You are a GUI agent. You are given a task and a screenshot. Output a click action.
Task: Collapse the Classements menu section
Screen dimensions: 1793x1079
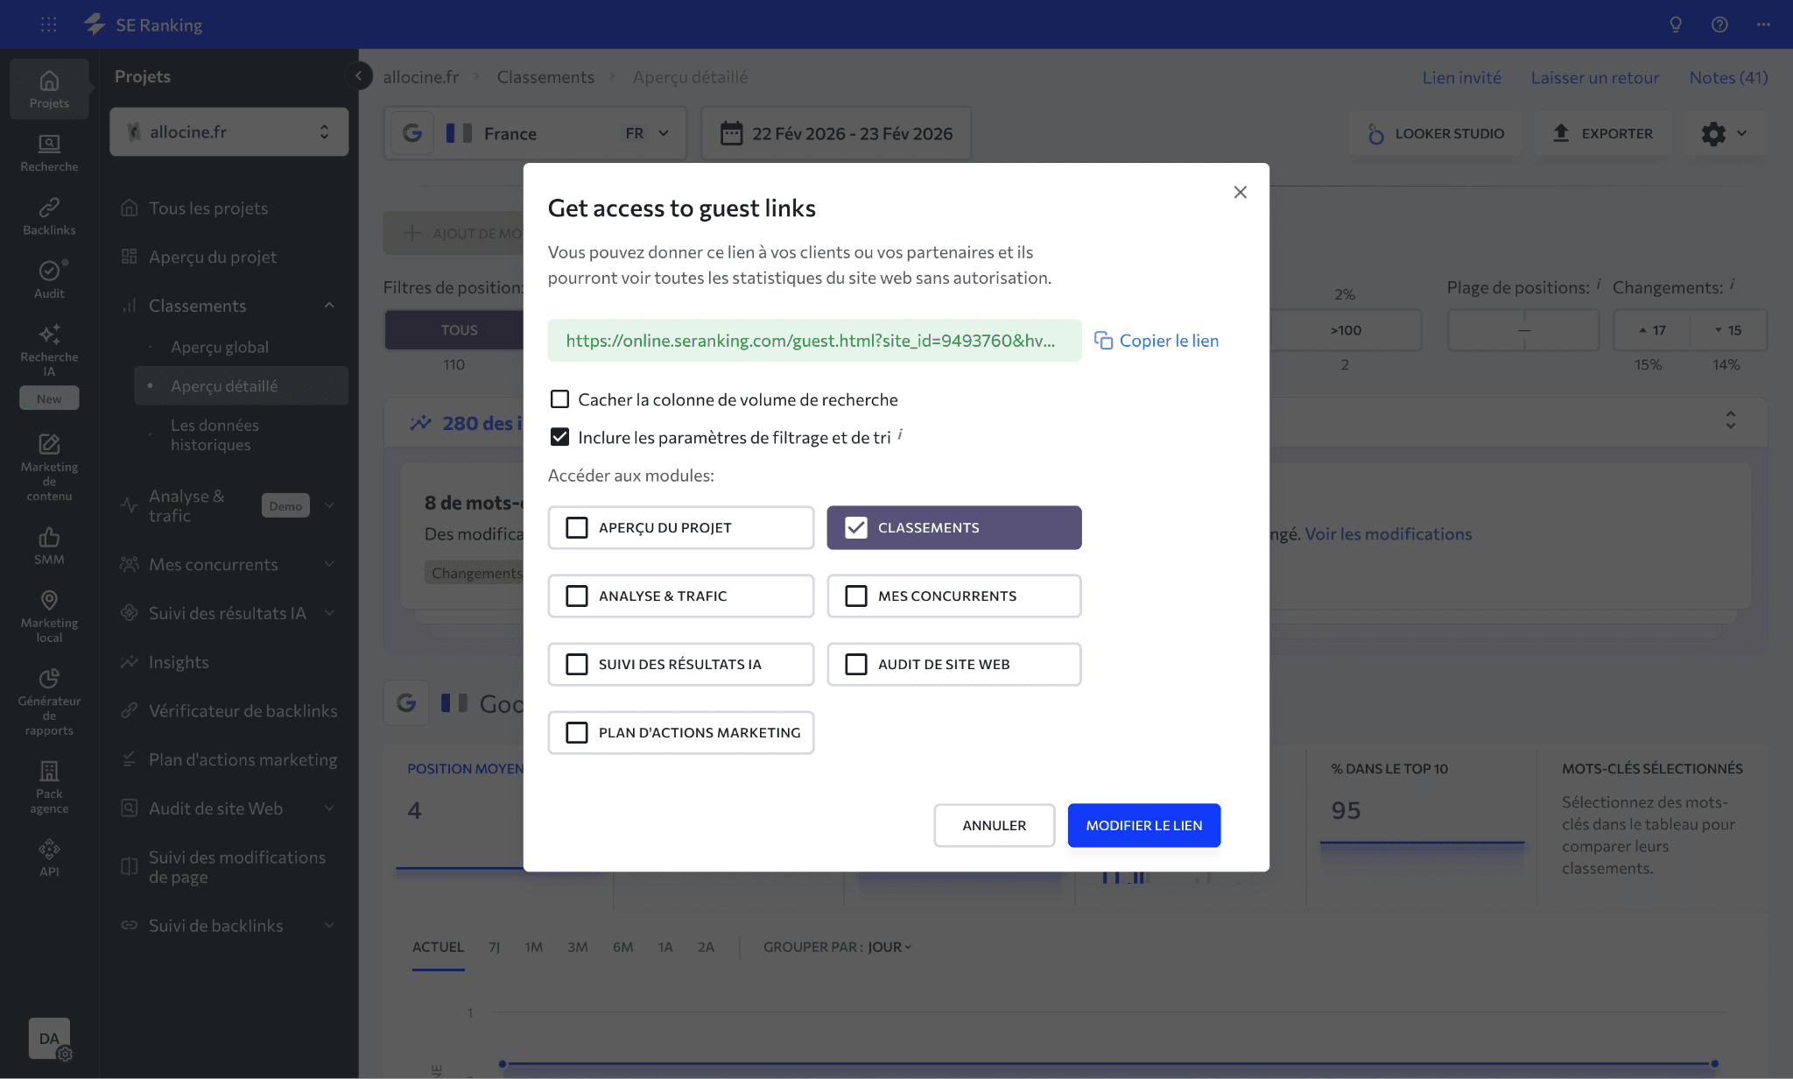coord(329,306)
